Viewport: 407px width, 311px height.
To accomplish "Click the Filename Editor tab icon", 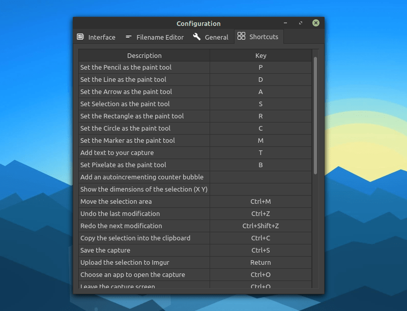I will point(128,37).
